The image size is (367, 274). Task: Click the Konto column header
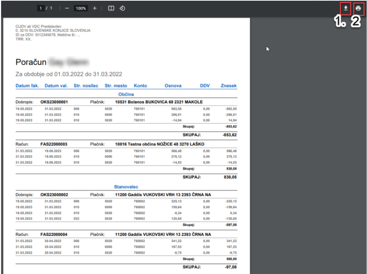pyautogui.click(x=141, y=86)
